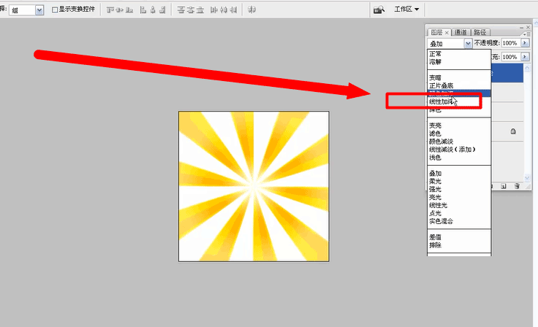
Task: Close the 图层 tab with its x
Action: (x=447, y=33)
